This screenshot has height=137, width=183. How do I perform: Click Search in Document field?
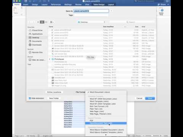coord(149,1)
